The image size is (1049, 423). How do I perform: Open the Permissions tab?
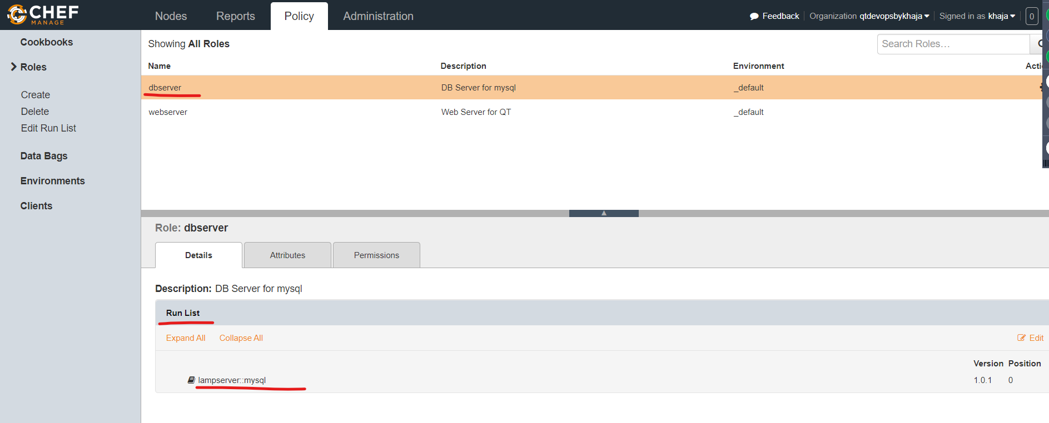[x=376, y=255]
